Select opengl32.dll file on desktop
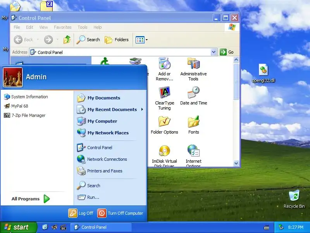310x233 pixels. [263, 73]
